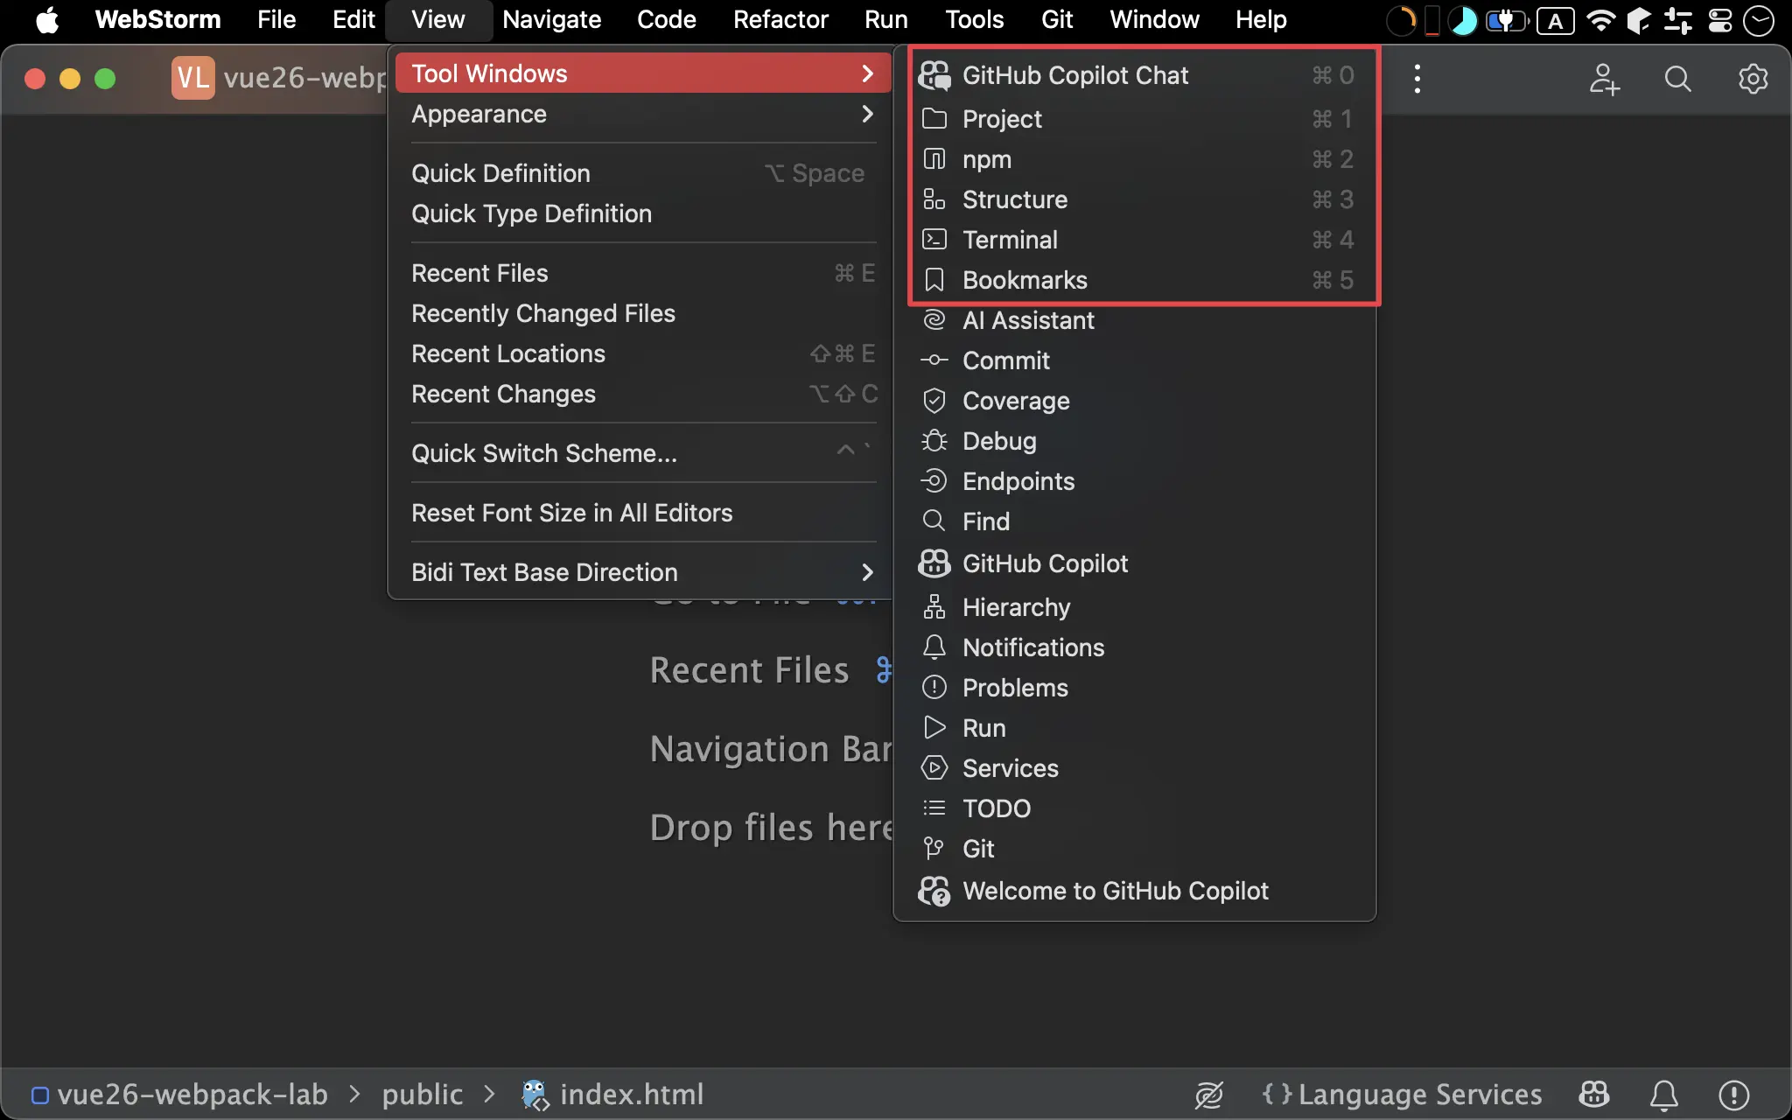Click the AI Assistant spiral icon
Image resolution: width=1792 pixels, height=1120 pixels.
pos(934,320)
